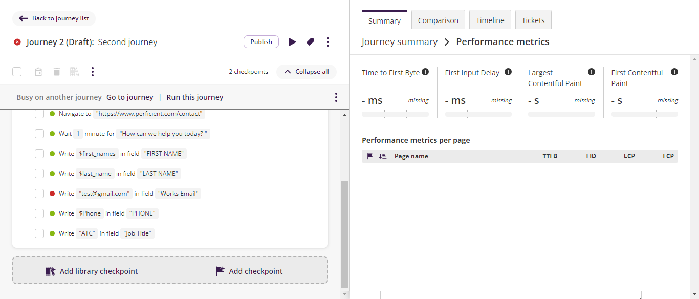Edit the URL value in Navigate step
Image resolution: width=699 pixels, height=299 pixels.
tap(149, 114)
